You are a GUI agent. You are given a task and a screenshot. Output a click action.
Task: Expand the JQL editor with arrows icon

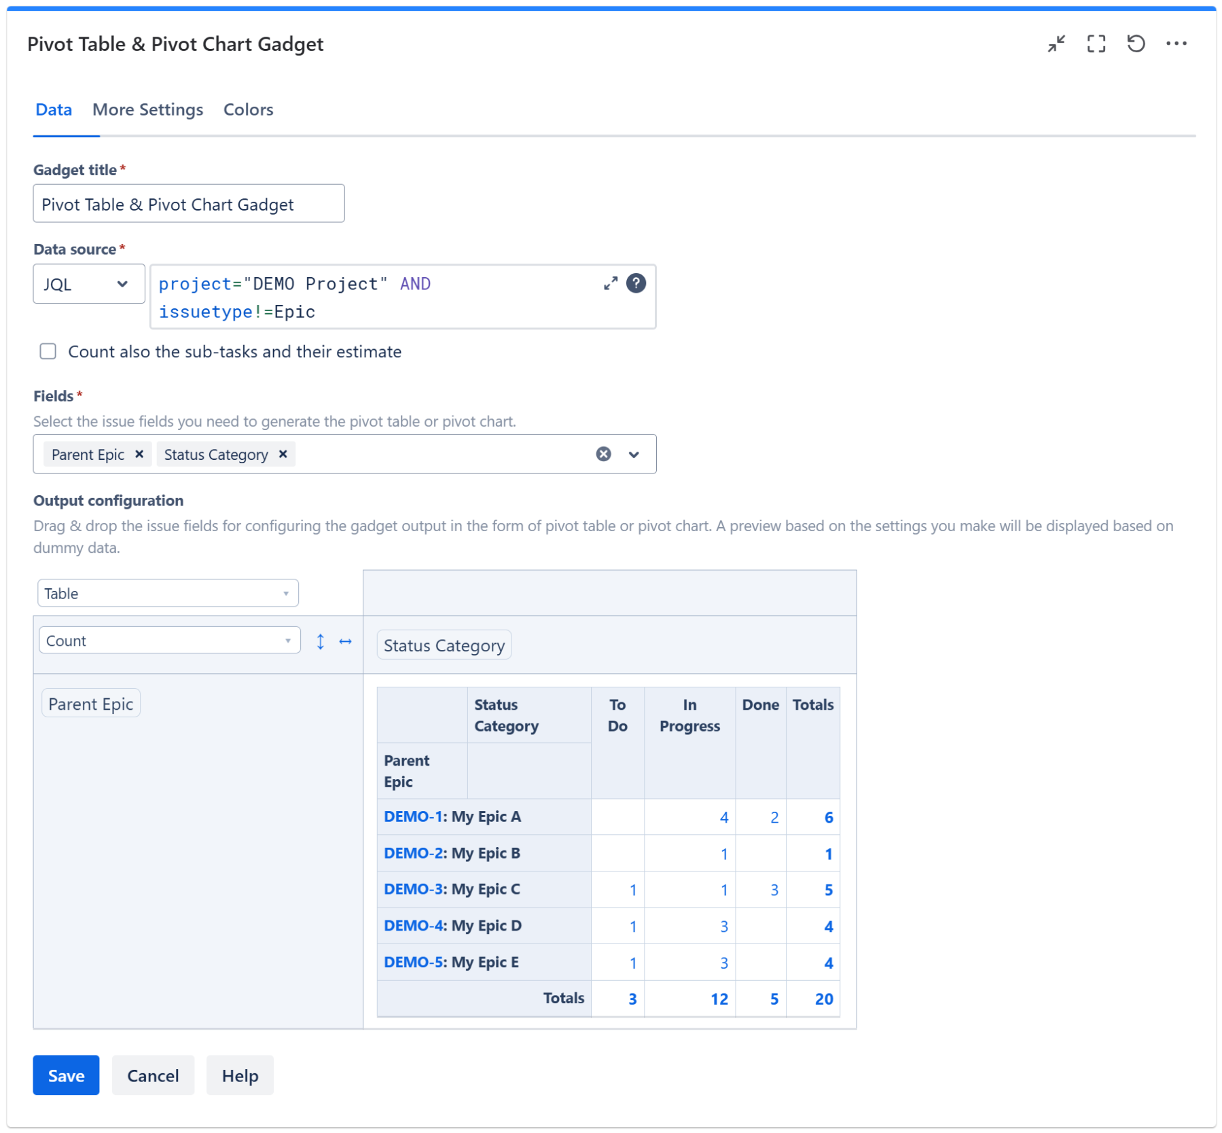610,283
